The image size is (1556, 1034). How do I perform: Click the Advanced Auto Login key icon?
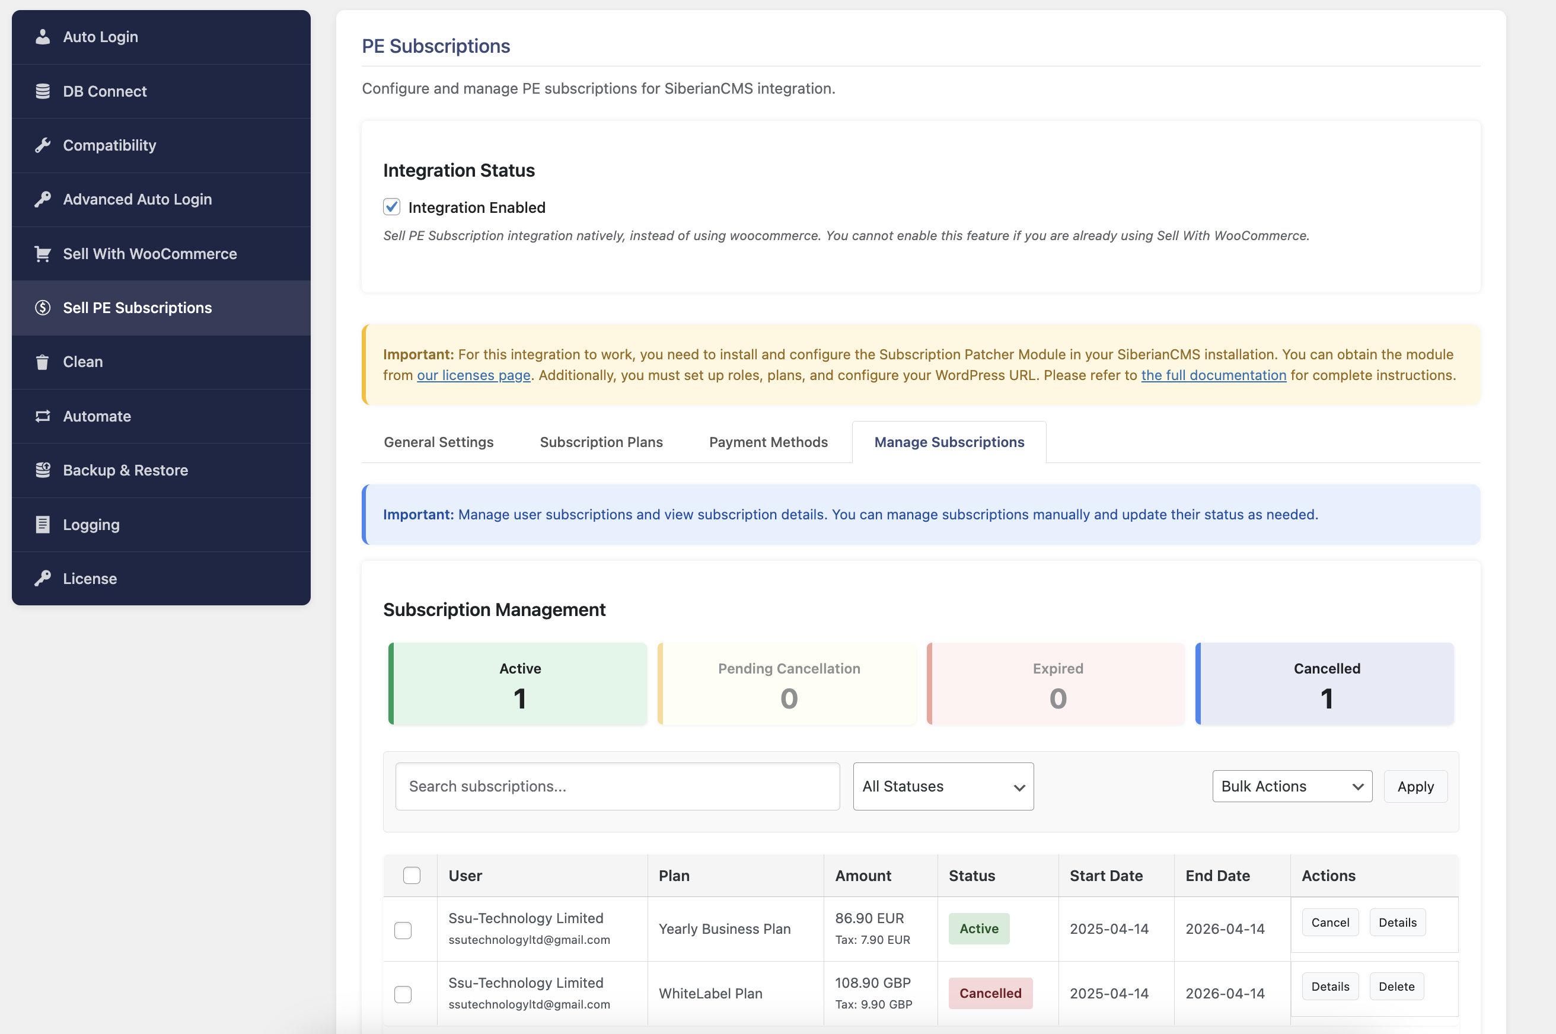pyautogui.click(x=43, y=199)
